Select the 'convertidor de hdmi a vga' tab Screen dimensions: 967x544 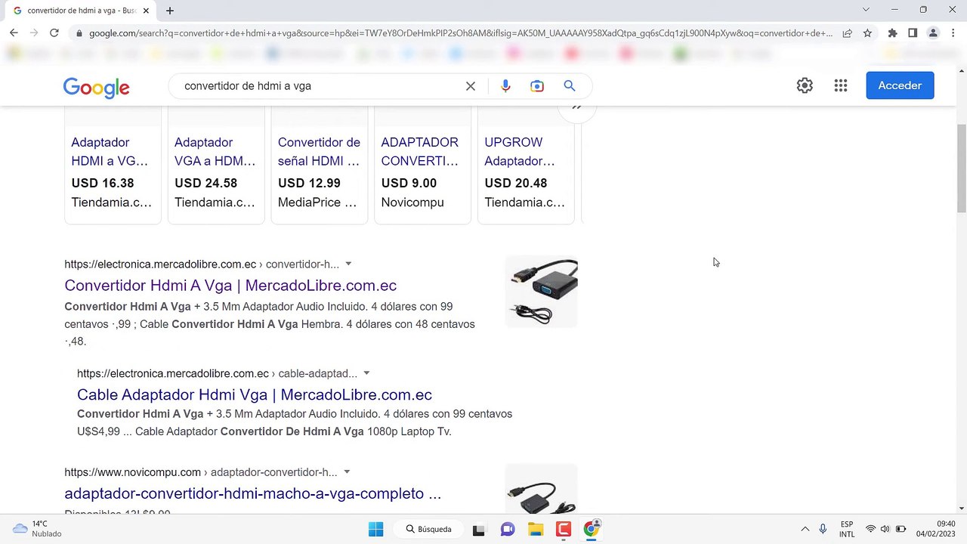[x=82, y=11]
